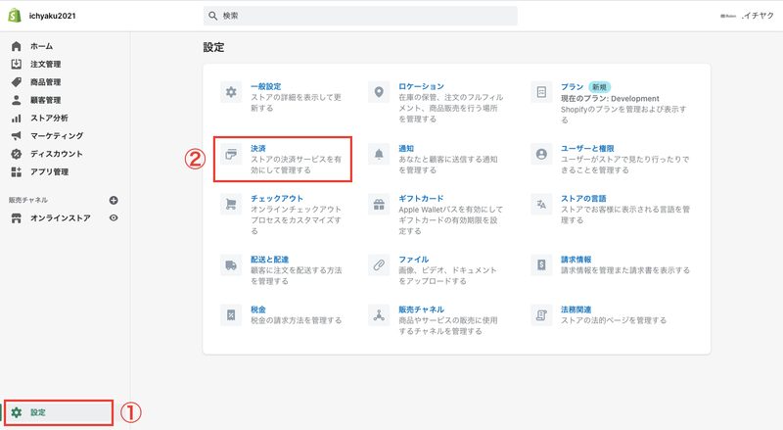Click the 請求情報 dollar icon

[541, 265]
